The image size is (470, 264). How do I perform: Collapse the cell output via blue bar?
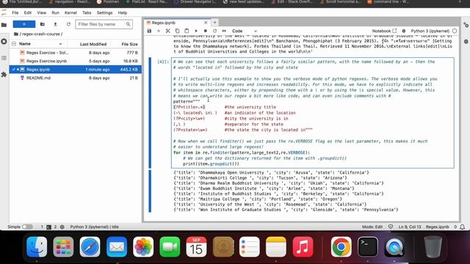150,191
